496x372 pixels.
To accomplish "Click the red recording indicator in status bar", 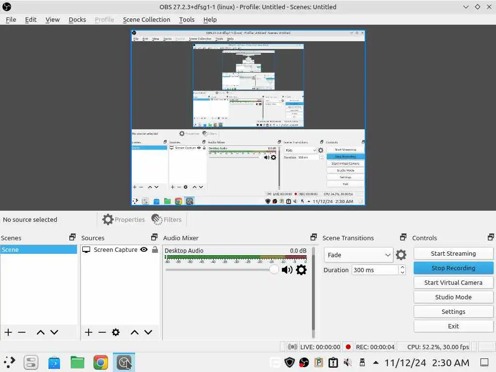I will [x=348, y=347].
